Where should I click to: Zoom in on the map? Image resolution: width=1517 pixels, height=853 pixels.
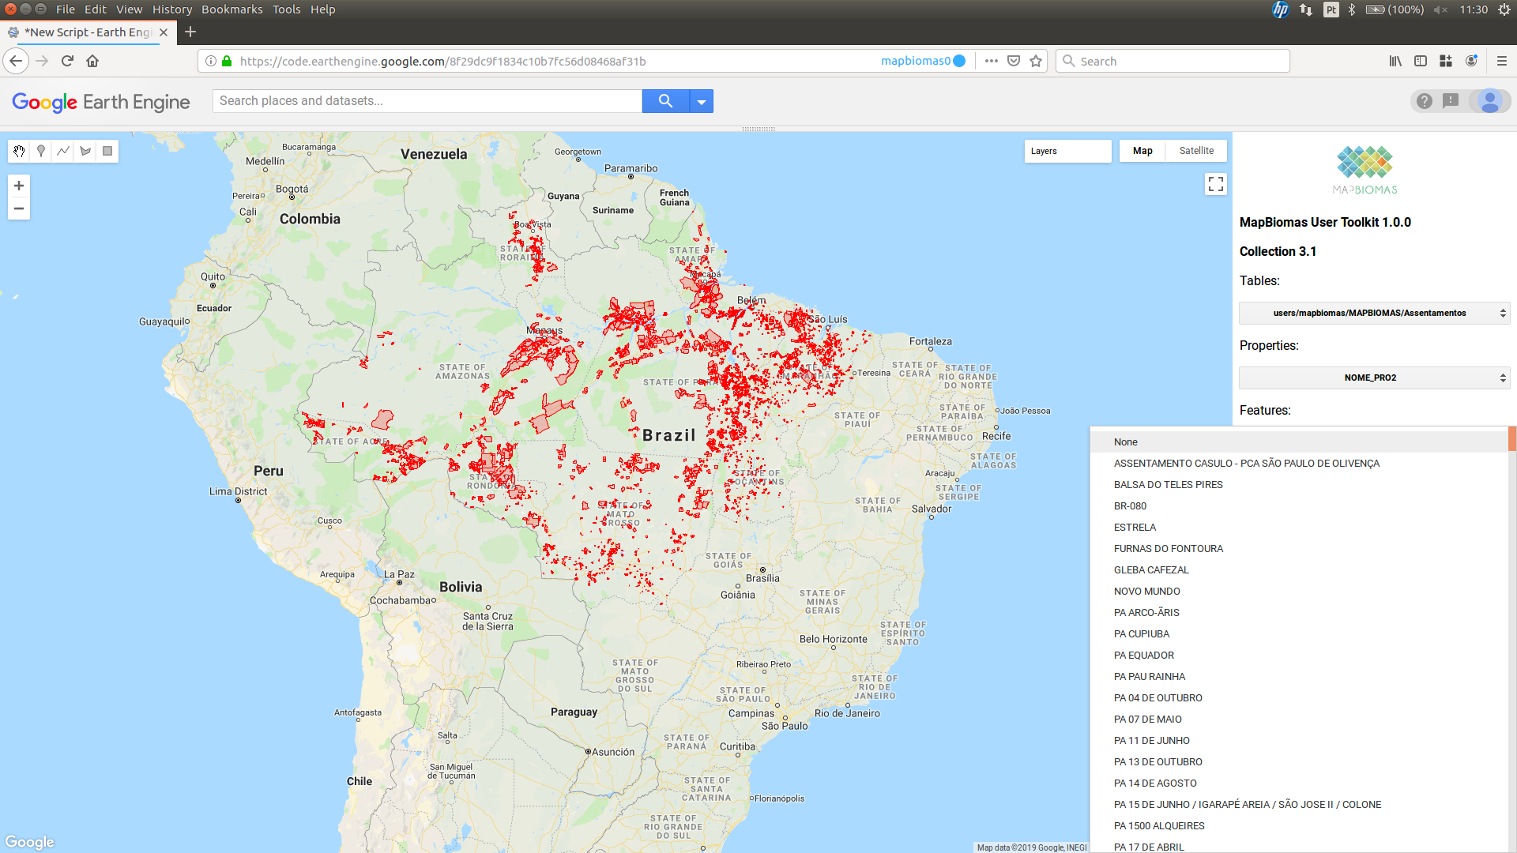tap(19, 186)
